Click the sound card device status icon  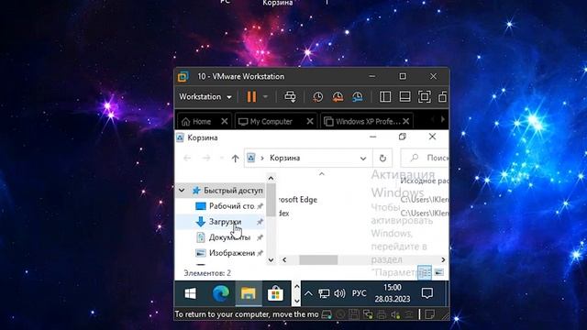coord(395,314)
